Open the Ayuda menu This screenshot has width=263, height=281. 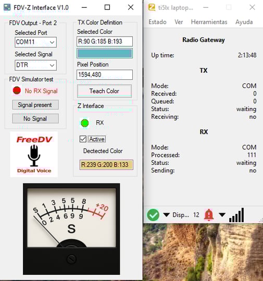point(244,22)
